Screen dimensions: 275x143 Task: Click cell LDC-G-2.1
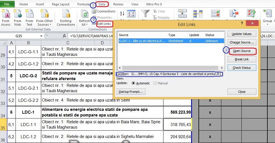coord(28,88)
